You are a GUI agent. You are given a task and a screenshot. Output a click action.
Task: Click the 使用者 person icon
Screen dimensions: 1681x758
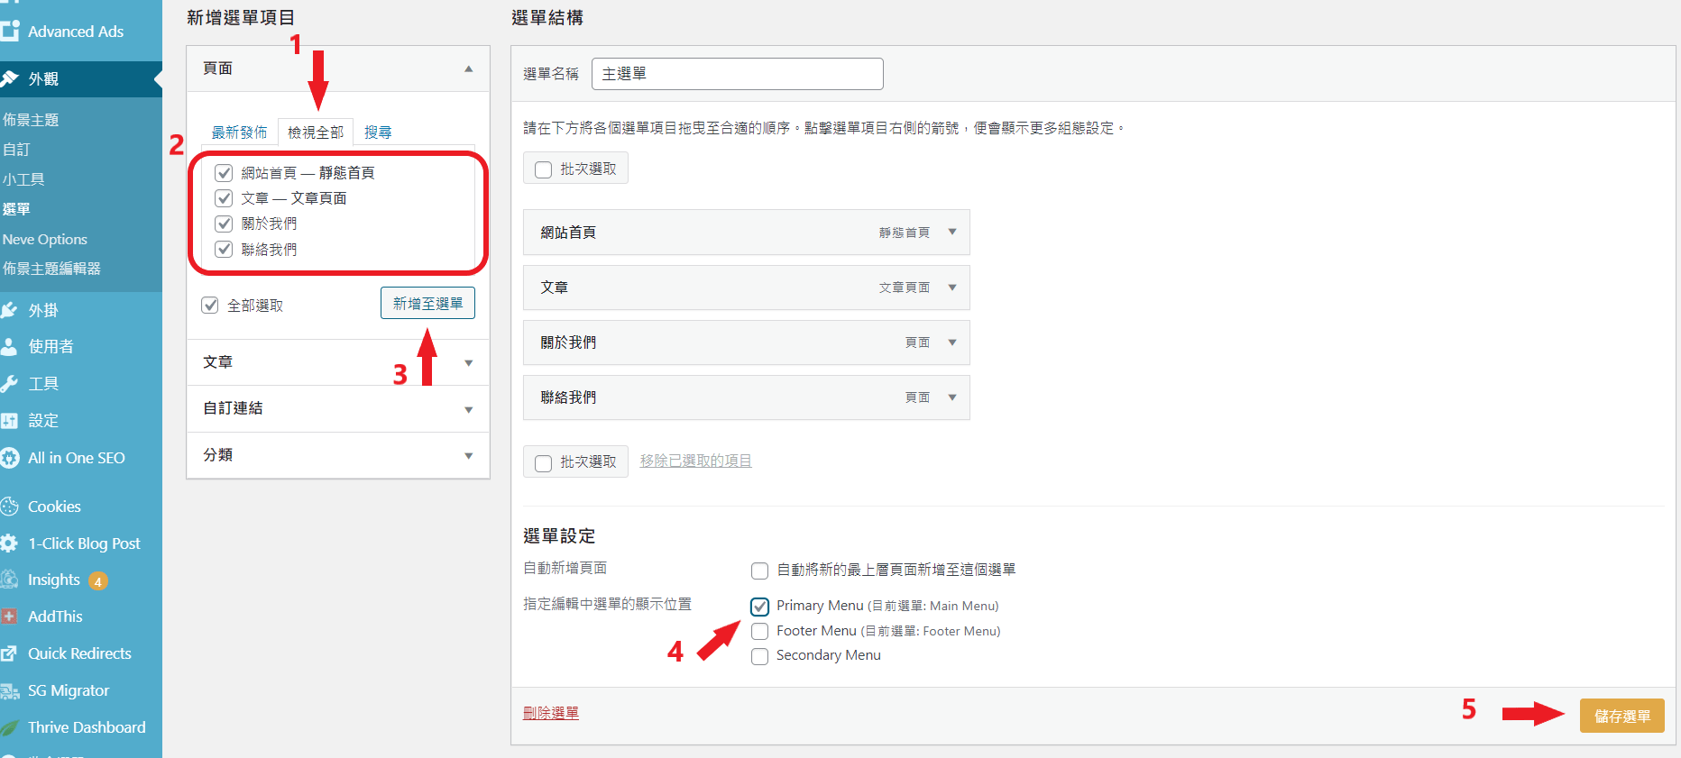point(10,346)
